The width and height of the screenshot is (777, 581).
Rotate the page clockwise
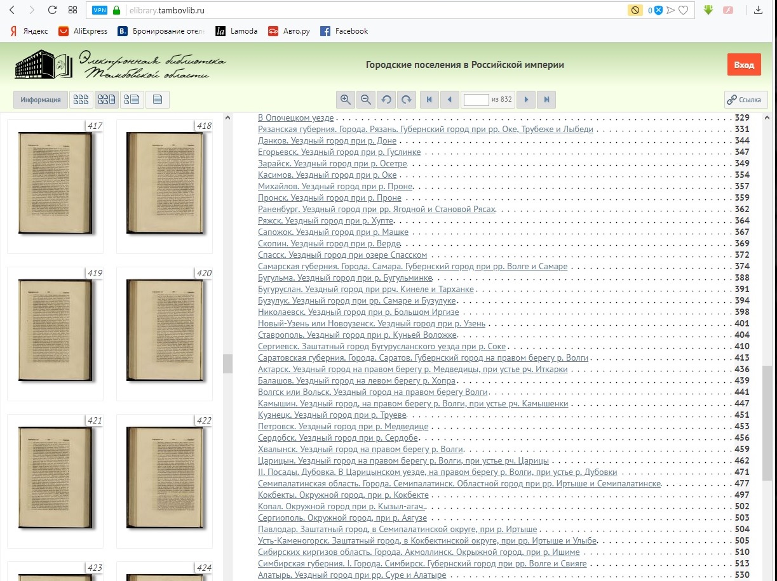(x=406, y=100)
